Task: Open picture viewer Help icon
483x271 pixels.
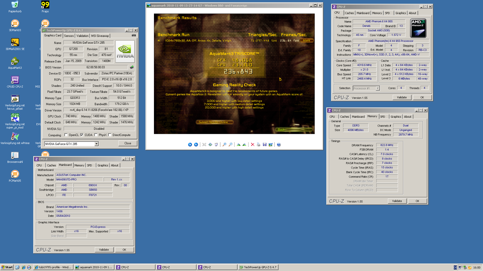Action: [279, 145]
